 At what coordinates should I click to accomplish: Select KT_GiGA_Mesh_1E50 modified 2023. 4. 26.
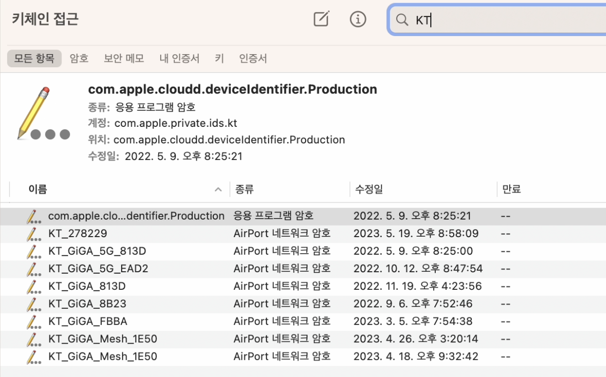pos(303,339)
